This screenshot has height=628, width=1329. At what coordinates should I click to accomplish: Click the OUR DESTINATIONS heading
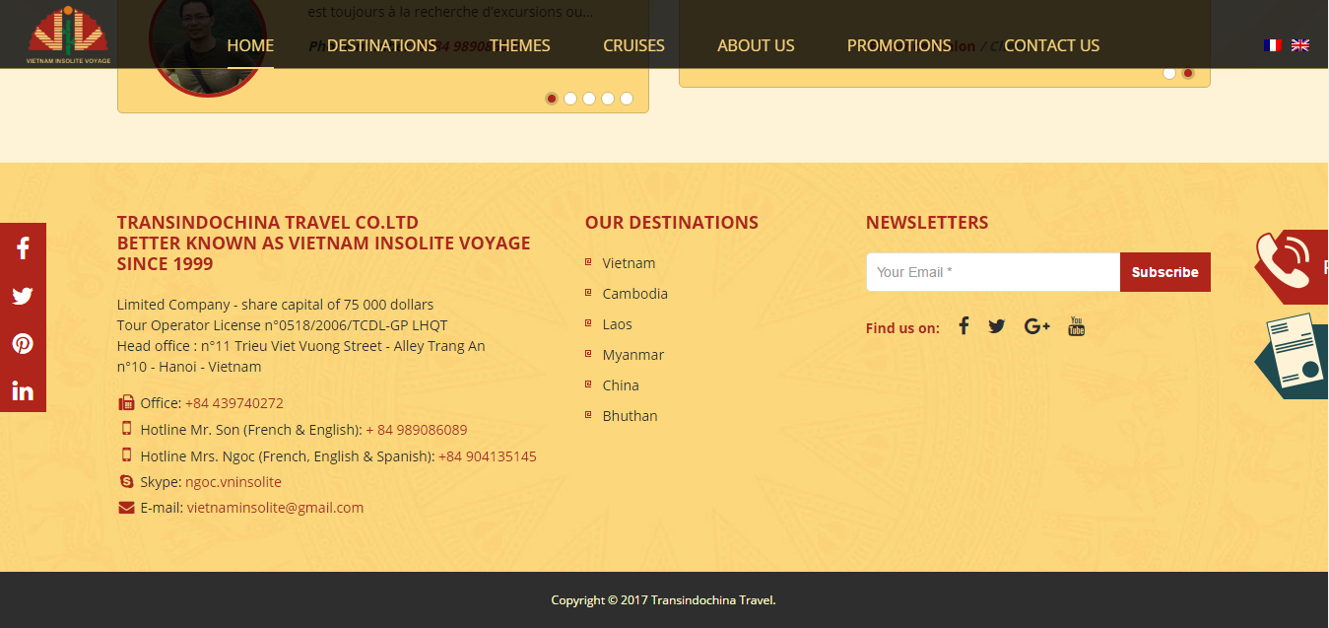click(672, 223)
